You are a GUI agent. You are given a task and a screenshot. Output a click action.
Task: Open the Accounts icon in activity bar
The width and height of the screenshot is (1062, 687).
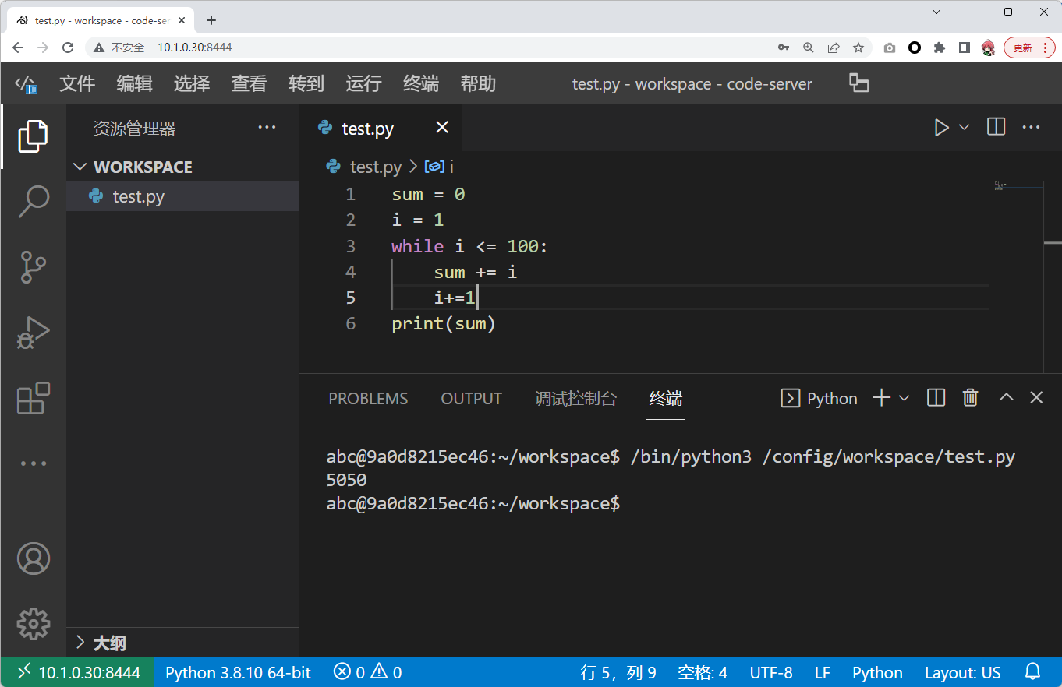point(33,558)
